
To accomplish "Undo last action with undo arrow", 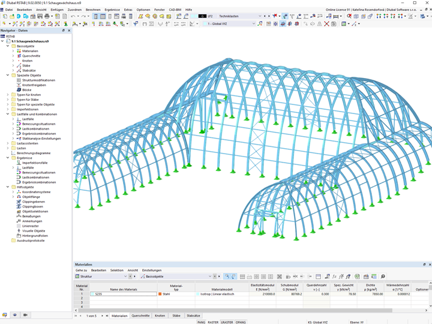I will tap(73, 17).
